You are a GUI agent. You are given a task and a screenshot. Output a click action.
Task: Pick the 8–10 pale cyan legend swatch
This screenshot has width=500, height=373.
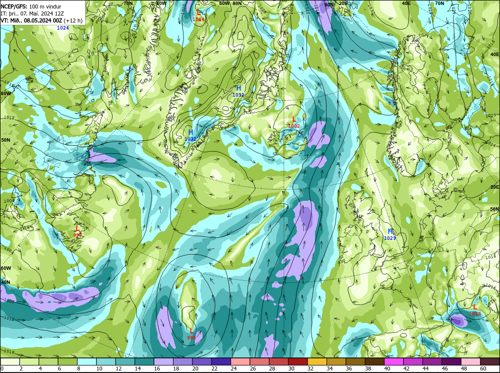(86, 361)
